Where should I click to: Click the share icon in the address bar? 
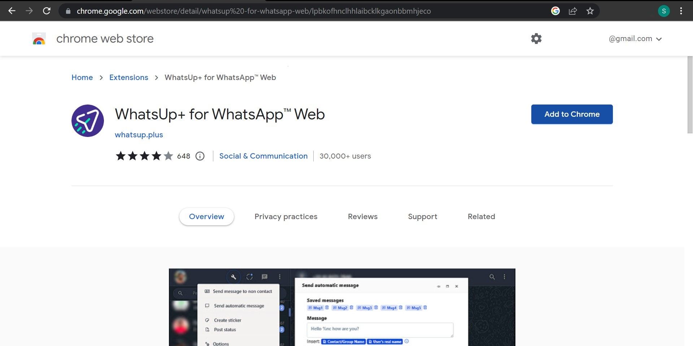(x=573, y=11)
